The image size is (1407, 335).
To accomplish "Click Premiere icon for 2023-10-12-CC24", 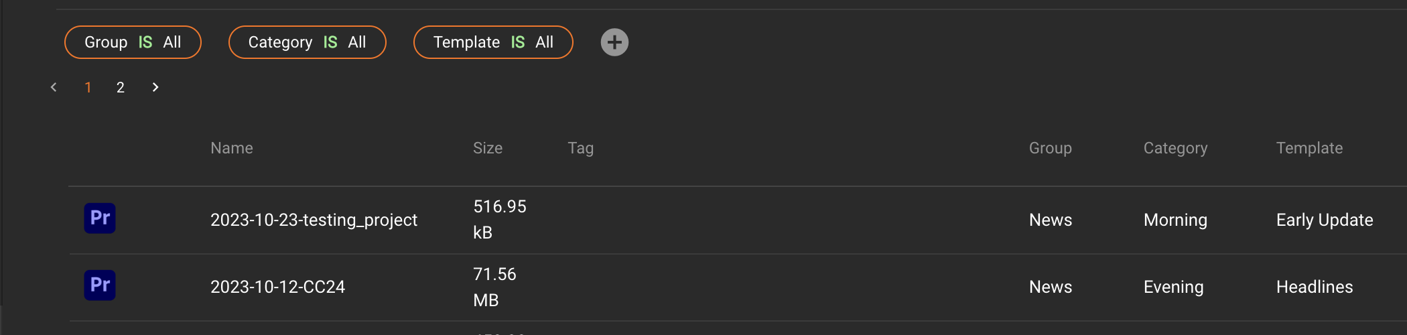I will (x=100, y=285).
